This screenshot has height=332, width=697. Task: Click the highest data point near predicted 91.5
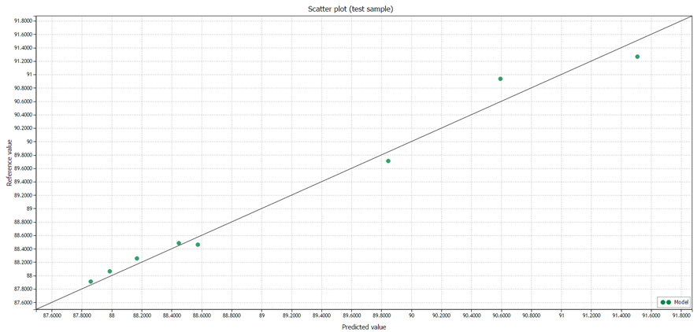pos(637,57)
